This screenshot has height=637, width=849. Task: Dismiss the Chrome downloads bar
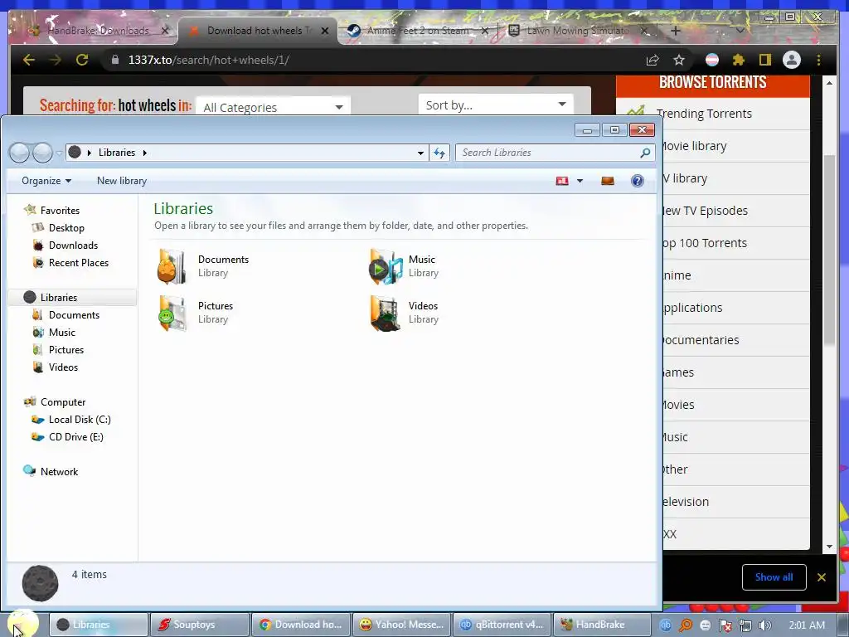point(822,577)
